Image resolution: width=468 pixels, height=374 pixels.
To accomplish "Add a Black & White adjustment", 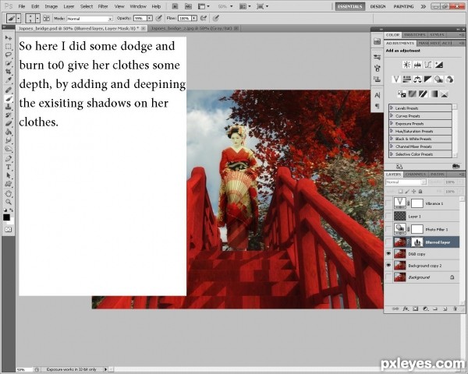I will (x=428, y=79).
